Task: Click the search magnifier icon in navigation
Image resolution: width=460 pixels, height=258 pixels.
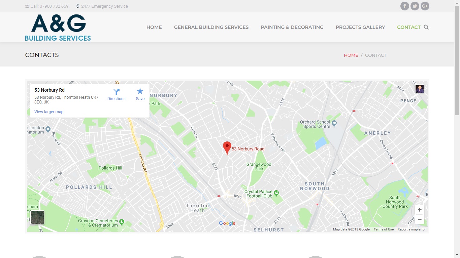Action: pos(426,27)
